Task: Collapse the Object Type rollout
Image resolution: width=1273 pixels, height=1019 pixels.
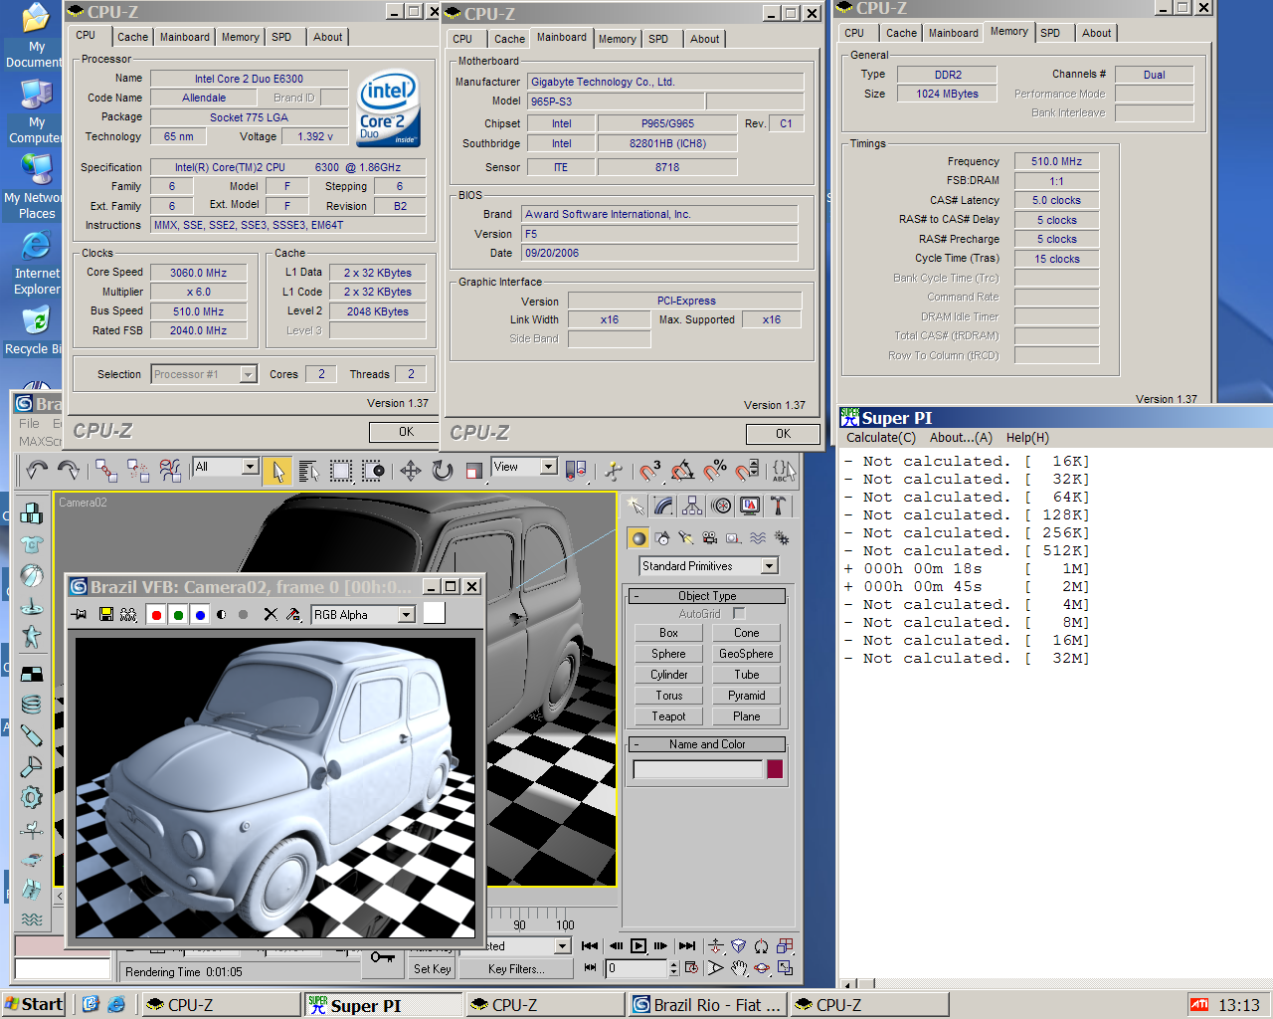Action: tap(707, 596)
